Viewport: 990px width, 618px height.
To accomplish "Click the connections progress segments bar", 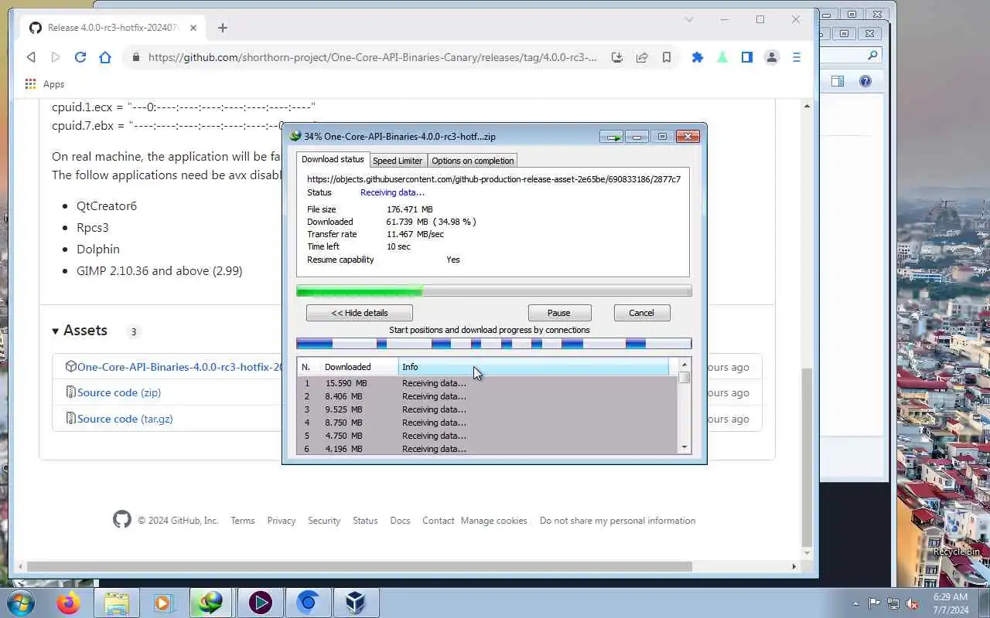I will [x=493, y=344].
